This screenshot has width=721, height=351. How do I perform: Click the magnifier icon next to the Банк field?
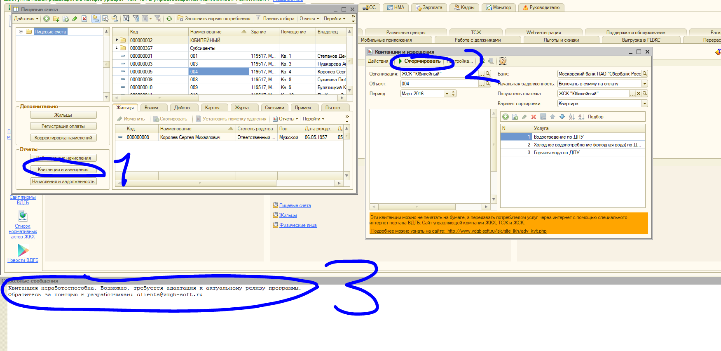pyautogui.click(x=645, y=74)
